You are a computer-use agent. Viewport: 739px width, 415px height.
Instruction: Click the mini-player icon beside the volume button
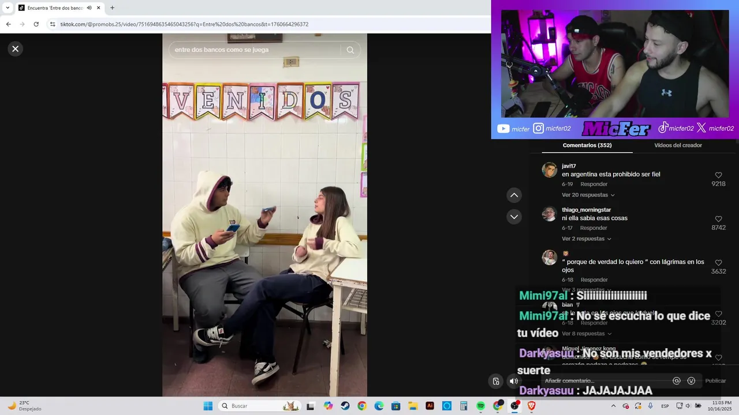tap(496, 381)
